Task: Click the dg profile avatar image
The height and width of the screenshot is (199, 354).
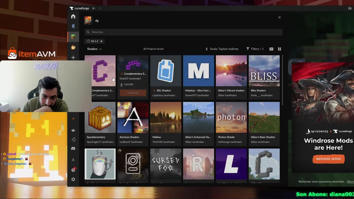Action: click(x=88, y=20)
